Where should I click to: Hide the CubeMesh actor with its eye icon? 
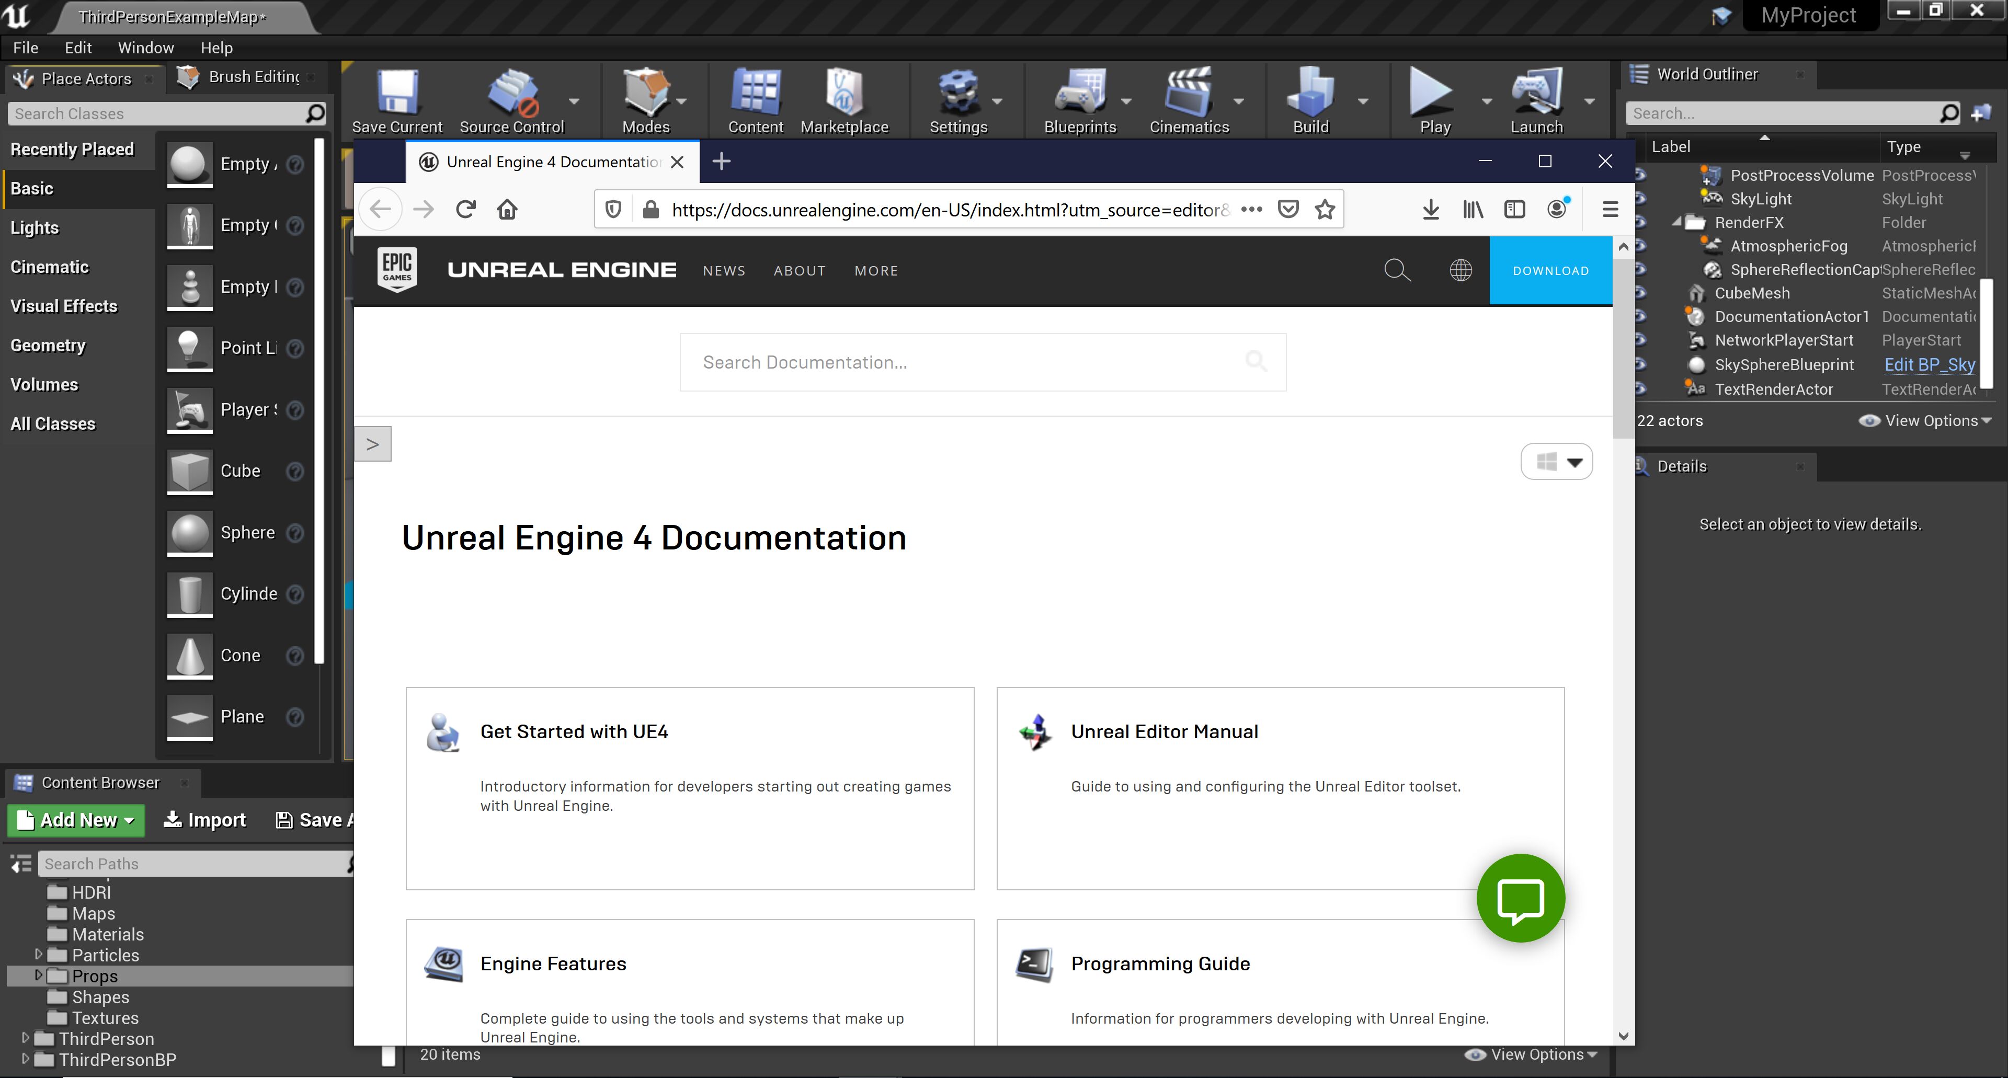point(1641,293)
